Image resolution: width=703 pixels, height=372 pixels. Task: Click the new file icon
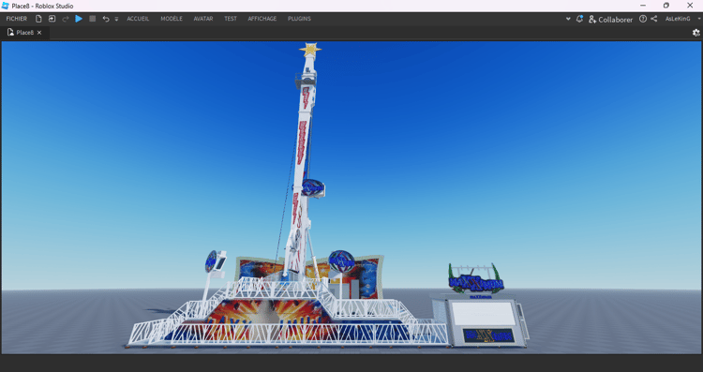[38, 19]
